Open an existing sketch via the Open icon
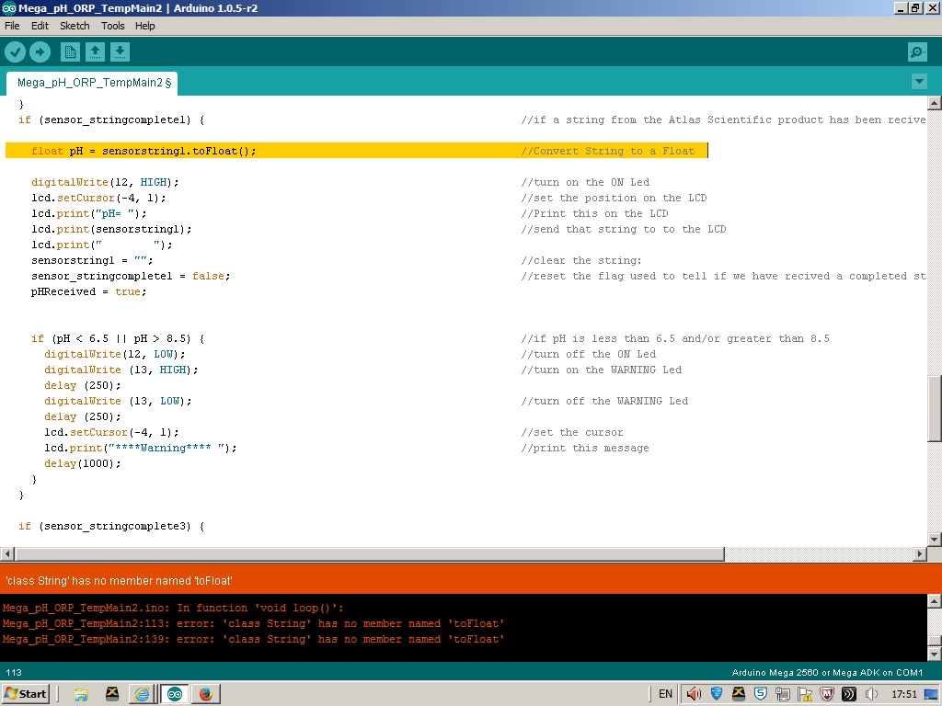The height and width of the screenshot is (706, 942). (x=95, y=52)
